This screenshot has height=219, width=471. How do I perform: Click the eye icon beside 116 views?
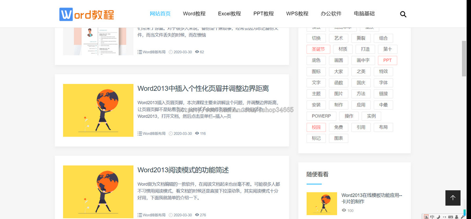[x=197, y=133]
